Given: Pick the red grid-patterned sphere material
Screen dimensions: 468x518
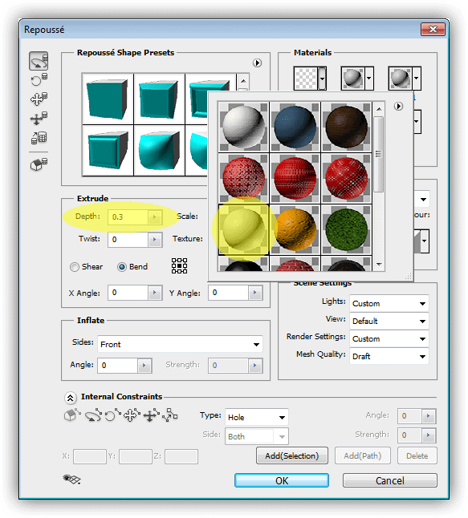Looking at the screenshot, I should (295, 178).
